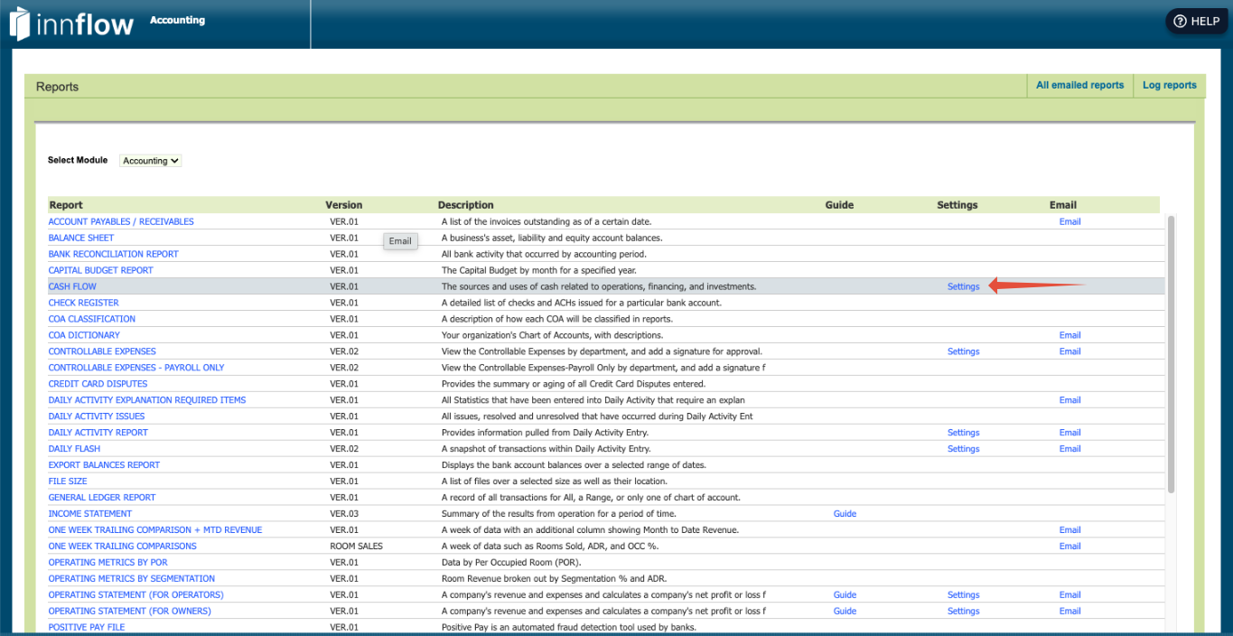Click ROOM SALES version text
This screenshot has height=636, width=1233.
(357, 547)
